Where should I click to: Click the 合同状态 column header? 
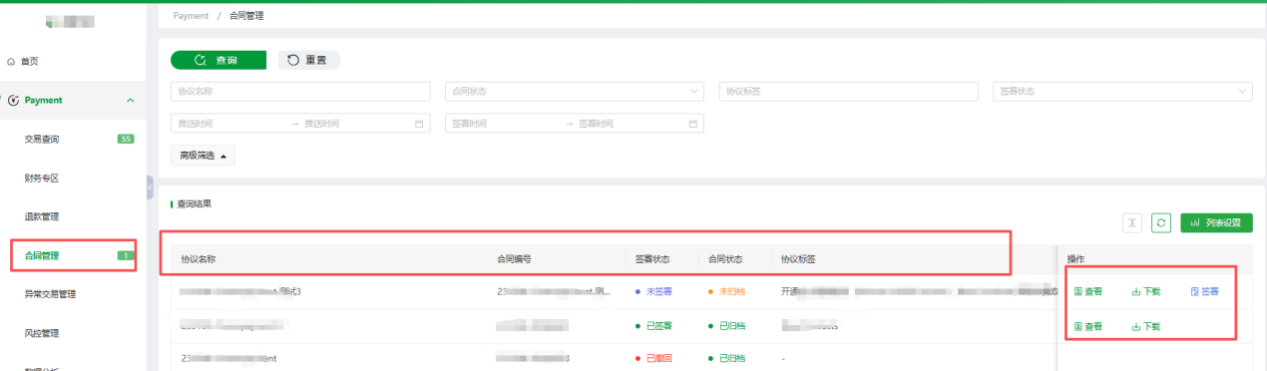(x=725, y=258)
